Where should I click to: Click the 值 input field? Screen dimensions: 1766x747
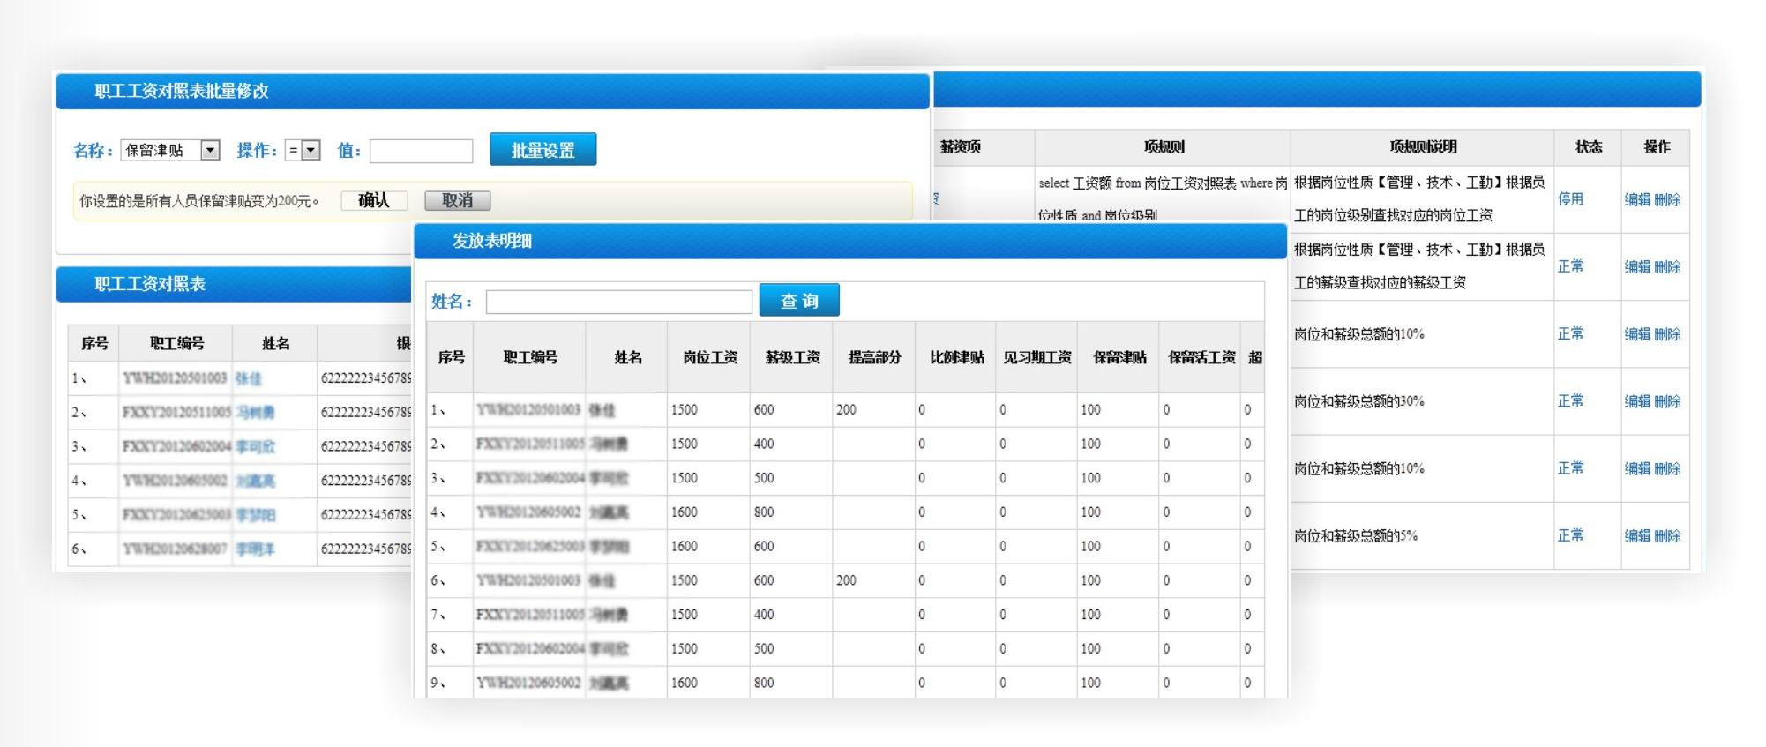tap(421, 151)
